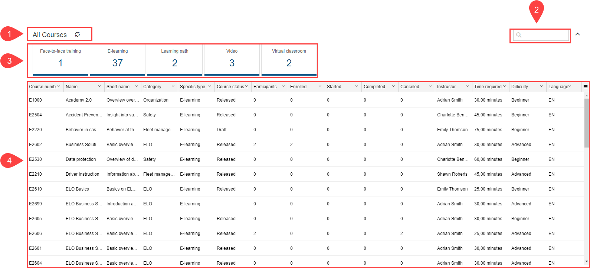Open Difficulty column dropdown arrow

coord(541,86)
